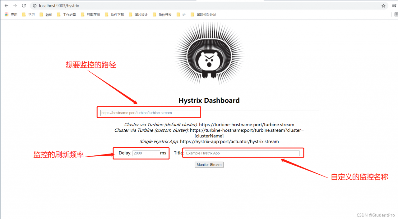Open the 国网相关地址 bookmark folder

click(x=203, y=15)
